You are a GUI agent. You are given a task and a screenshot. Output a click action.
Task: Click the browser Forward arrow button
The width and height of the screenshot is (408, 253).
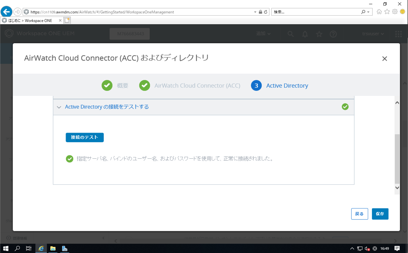click(x=18, y=12)
